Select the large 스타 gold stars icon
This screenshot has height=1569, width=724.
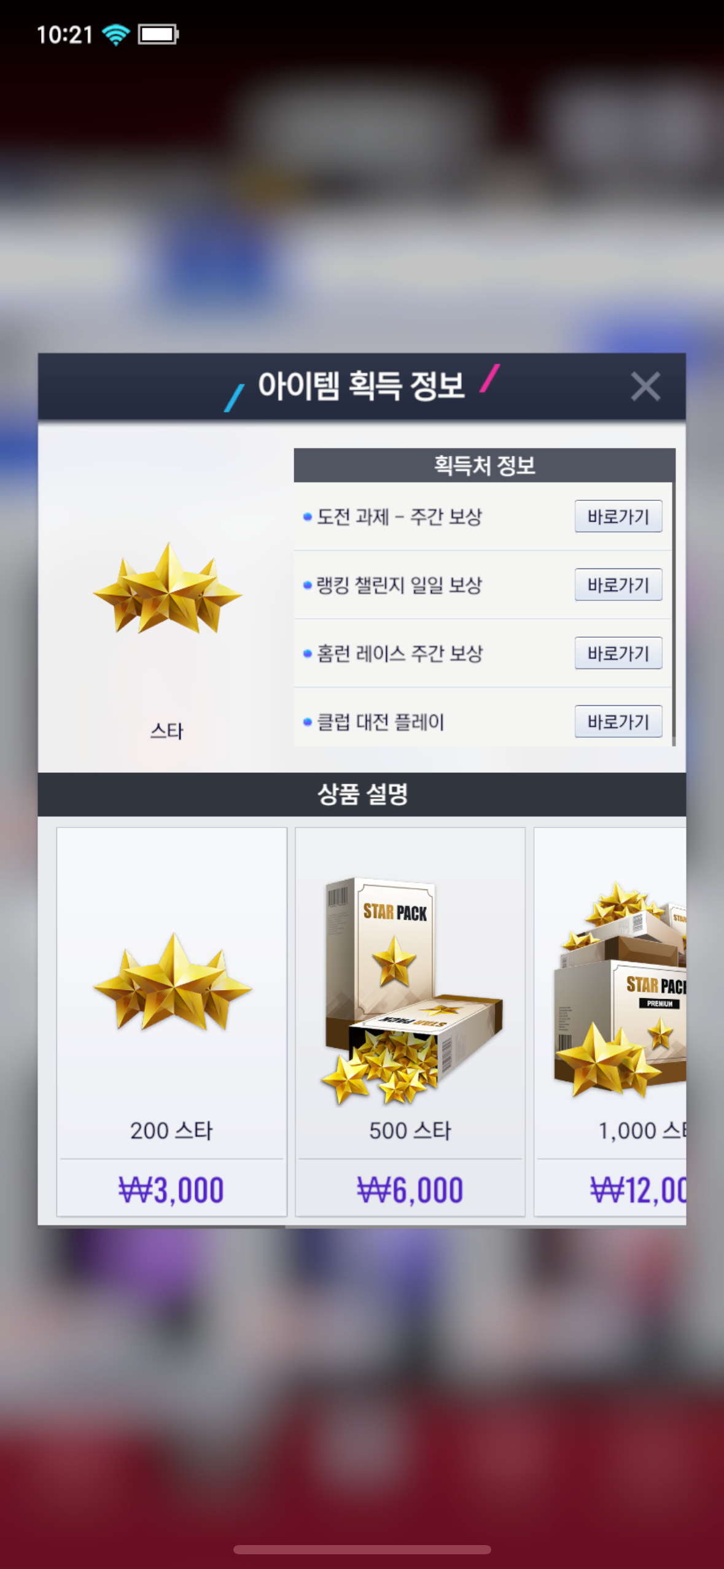(167, 589)
